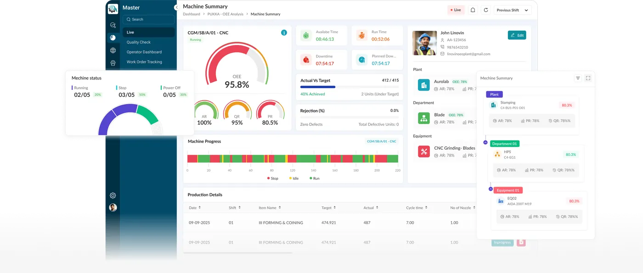
Task: Click red delete icon next to Inprogress
Action: point(521,242)
